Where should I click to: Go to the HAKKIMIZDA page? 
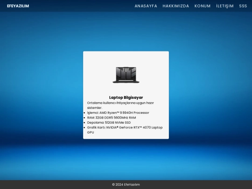tap(175, 6)
